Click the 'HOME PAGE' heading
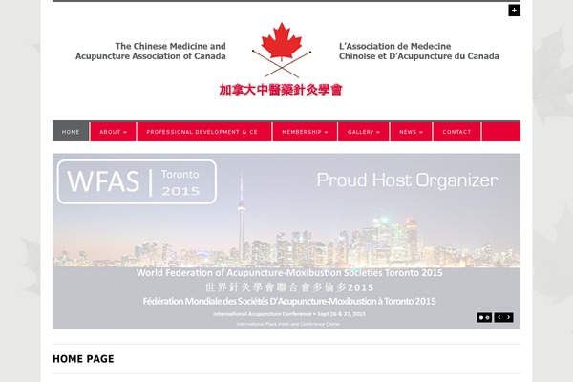 83,359
